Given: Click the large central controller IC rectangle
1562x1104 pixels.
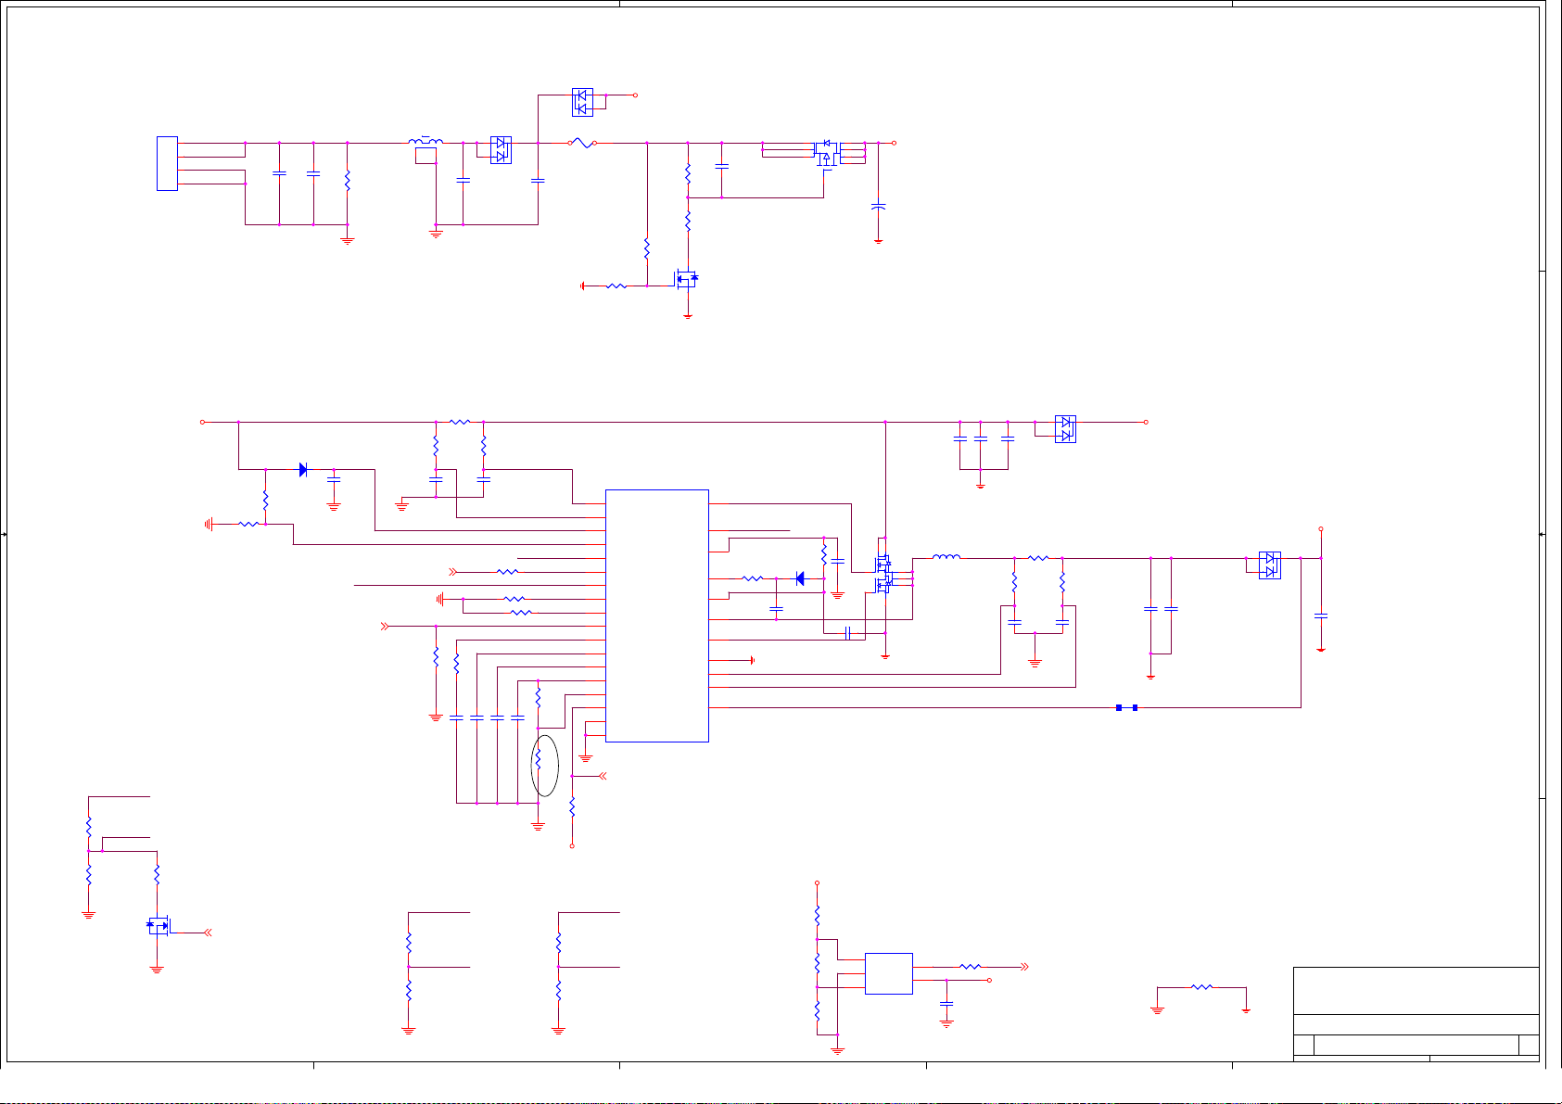Looking at the screenshot, I should pyautogui.click(x=656, y=615).
